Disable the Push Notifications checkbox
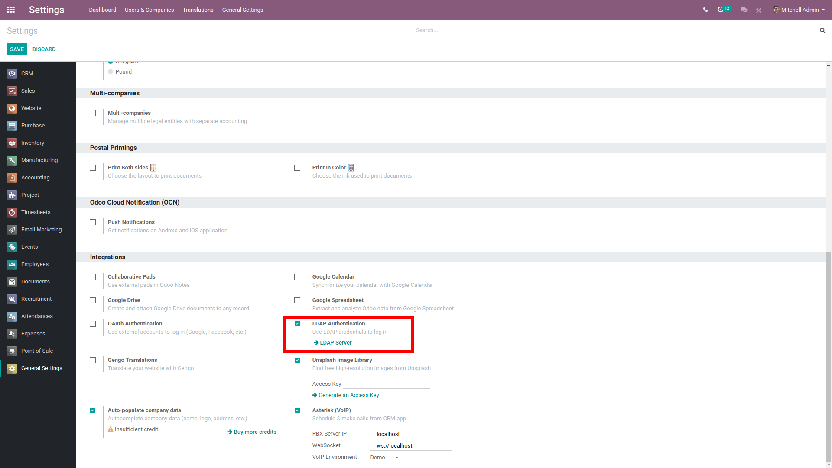Viewport: 832px width, 468px height. coord(93,222)
